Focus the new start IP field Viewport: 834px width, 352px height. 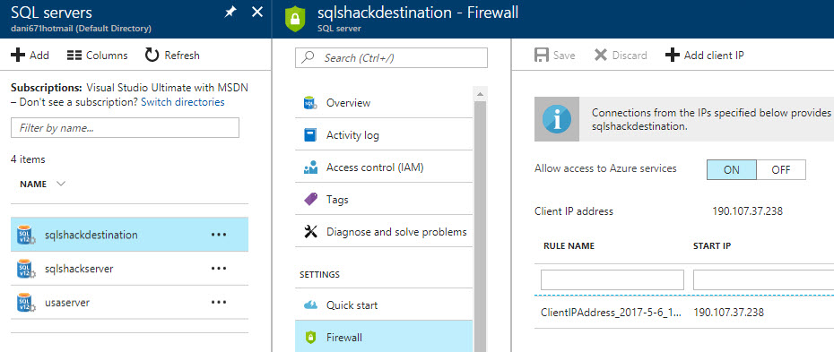pos(763,279)
